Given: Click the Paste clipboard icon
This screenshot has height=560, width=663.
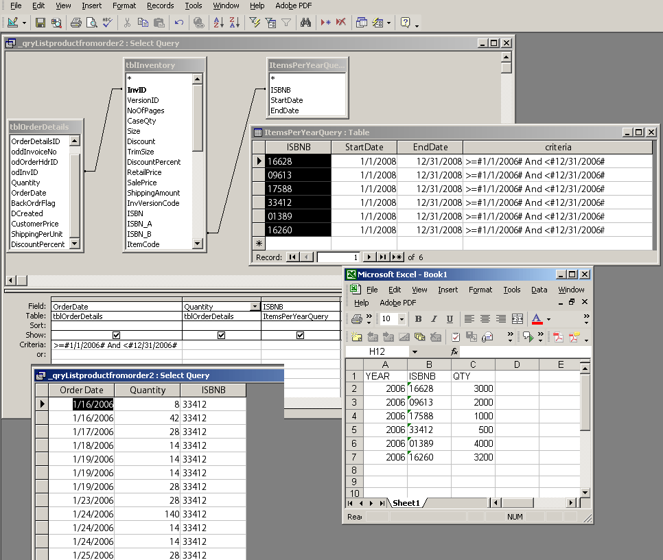Looking at the screenshot, I should pyautogui.click(x=159, y=23).
